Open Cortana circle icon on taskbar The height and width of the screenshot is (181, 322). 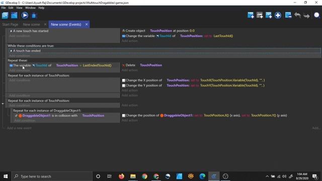(x=98, y=176)
